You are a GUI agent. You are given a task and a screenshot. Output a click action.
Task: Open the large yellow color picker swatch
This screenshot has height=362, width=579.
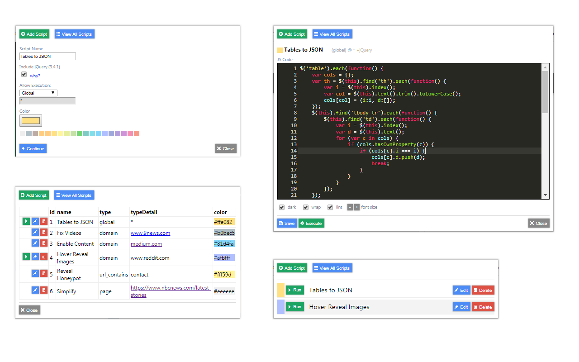[31, 121]
